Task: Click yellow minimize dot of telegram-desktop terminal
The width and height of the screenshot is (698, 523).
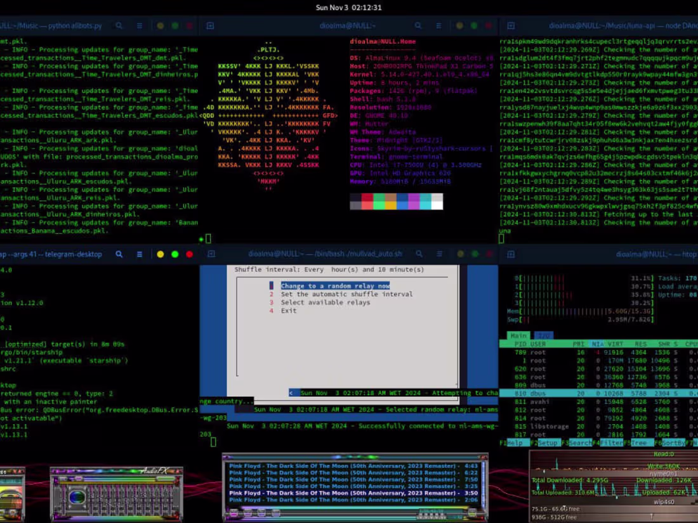Action: coord(161,254)
